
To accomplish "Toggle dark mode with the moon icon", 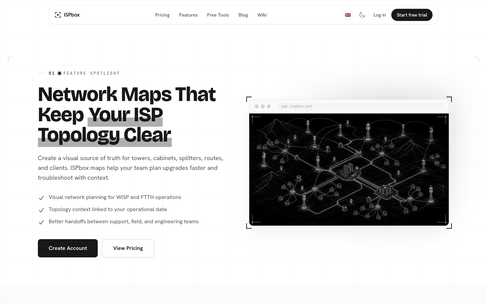I will coord(362,15).
